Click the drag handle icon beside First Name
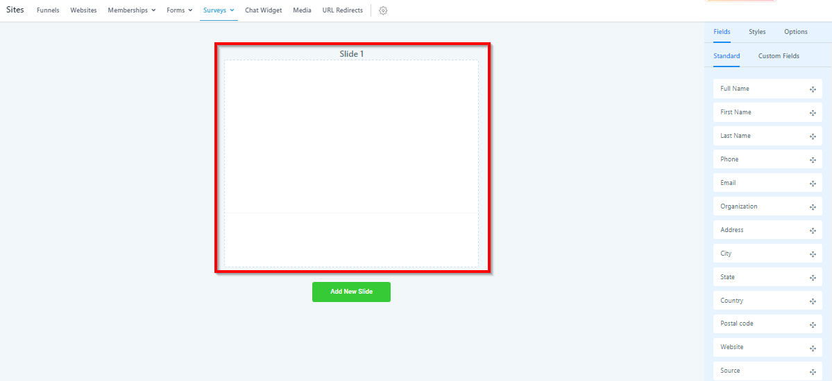 click(x=812, y=113)
